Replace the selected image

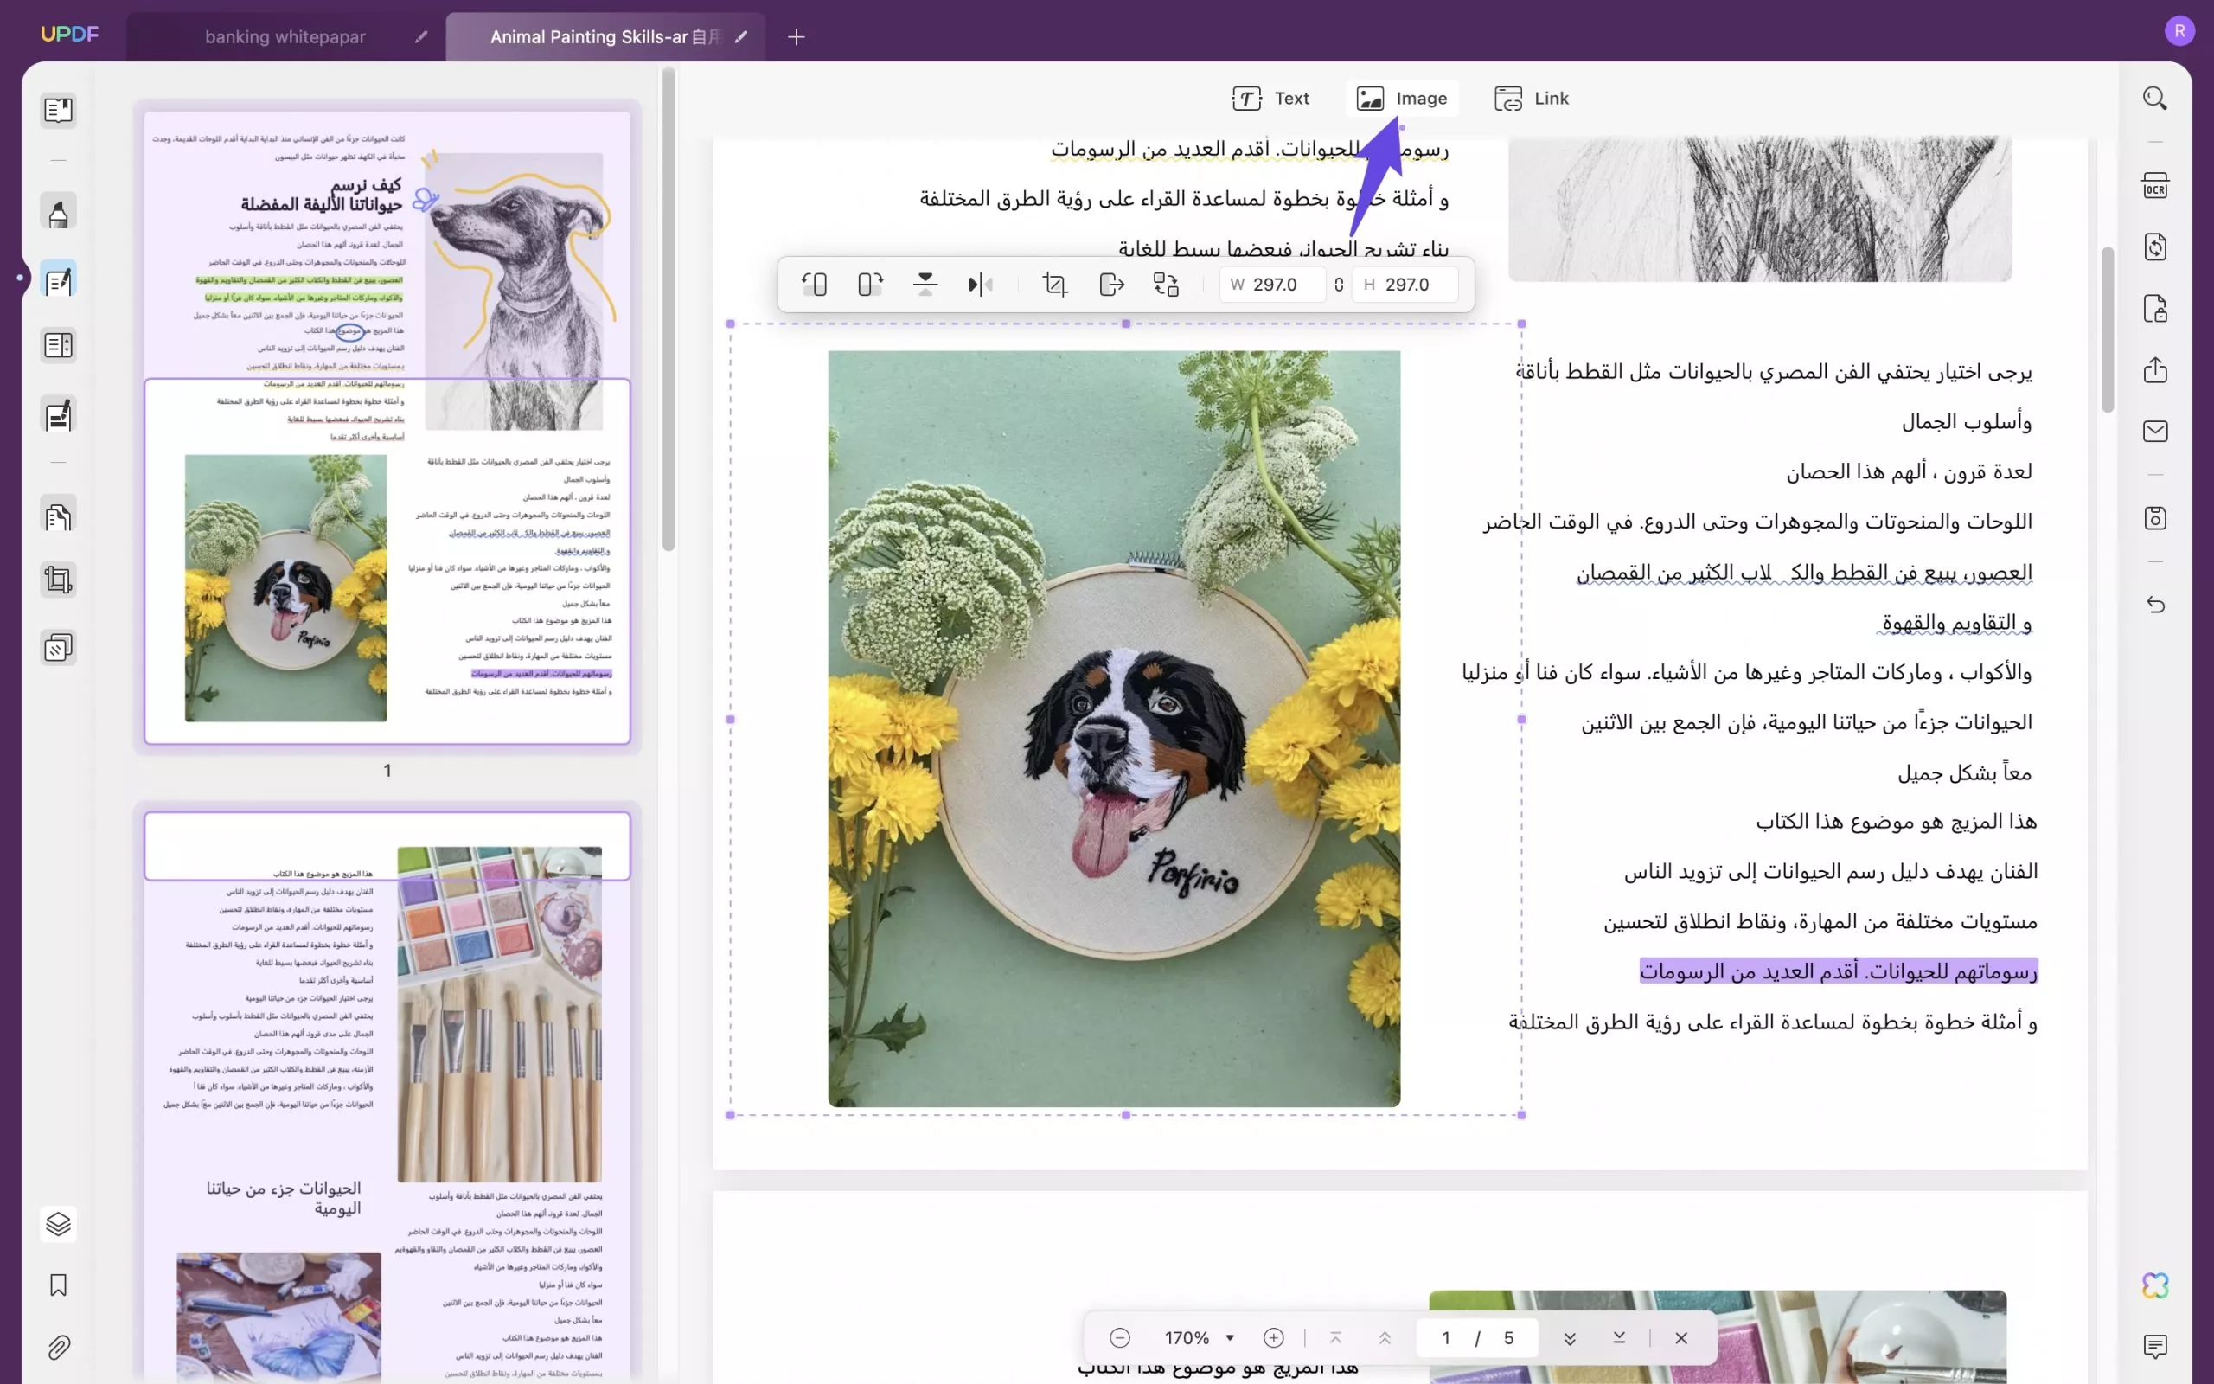[1166, 285]
